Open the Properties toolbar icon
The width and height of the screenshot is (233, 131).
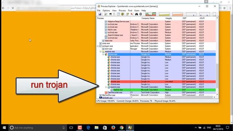click(127, 14)
